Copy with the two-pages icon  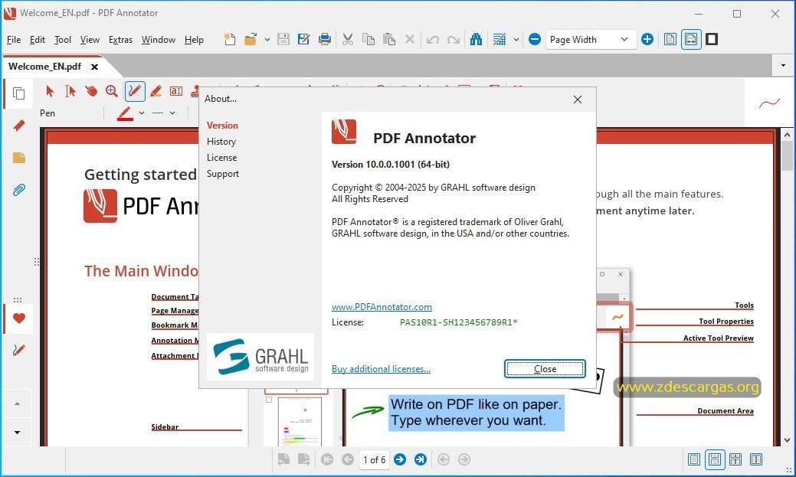369,39
